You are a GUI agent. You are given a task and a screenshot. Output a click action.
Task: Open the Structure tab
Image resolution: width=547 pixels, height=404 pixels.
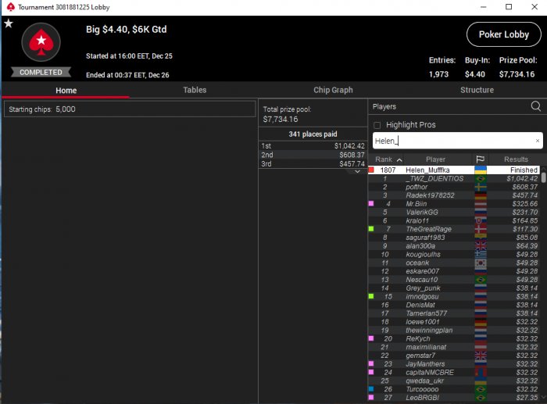click(x=477, y=90)
